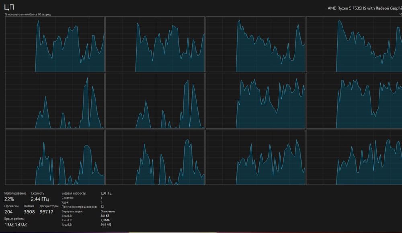Select the first graph in bottom row
Screen dimensions: 402x233
coord(55,157)
